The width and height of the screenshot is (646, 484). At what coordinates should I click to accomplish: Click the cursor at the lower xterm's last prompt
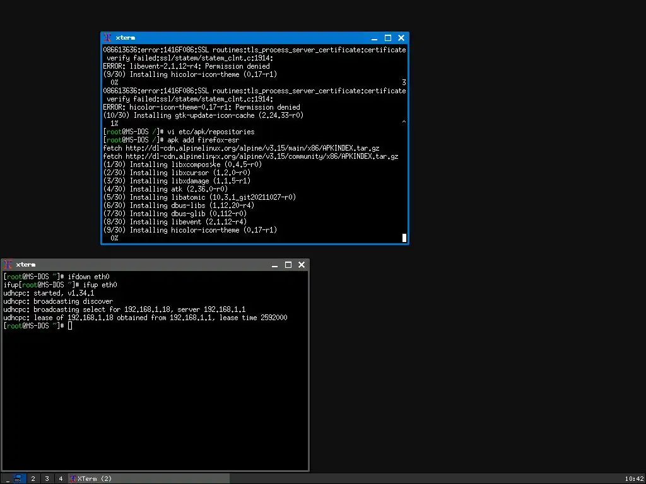(x=70, y=326)
